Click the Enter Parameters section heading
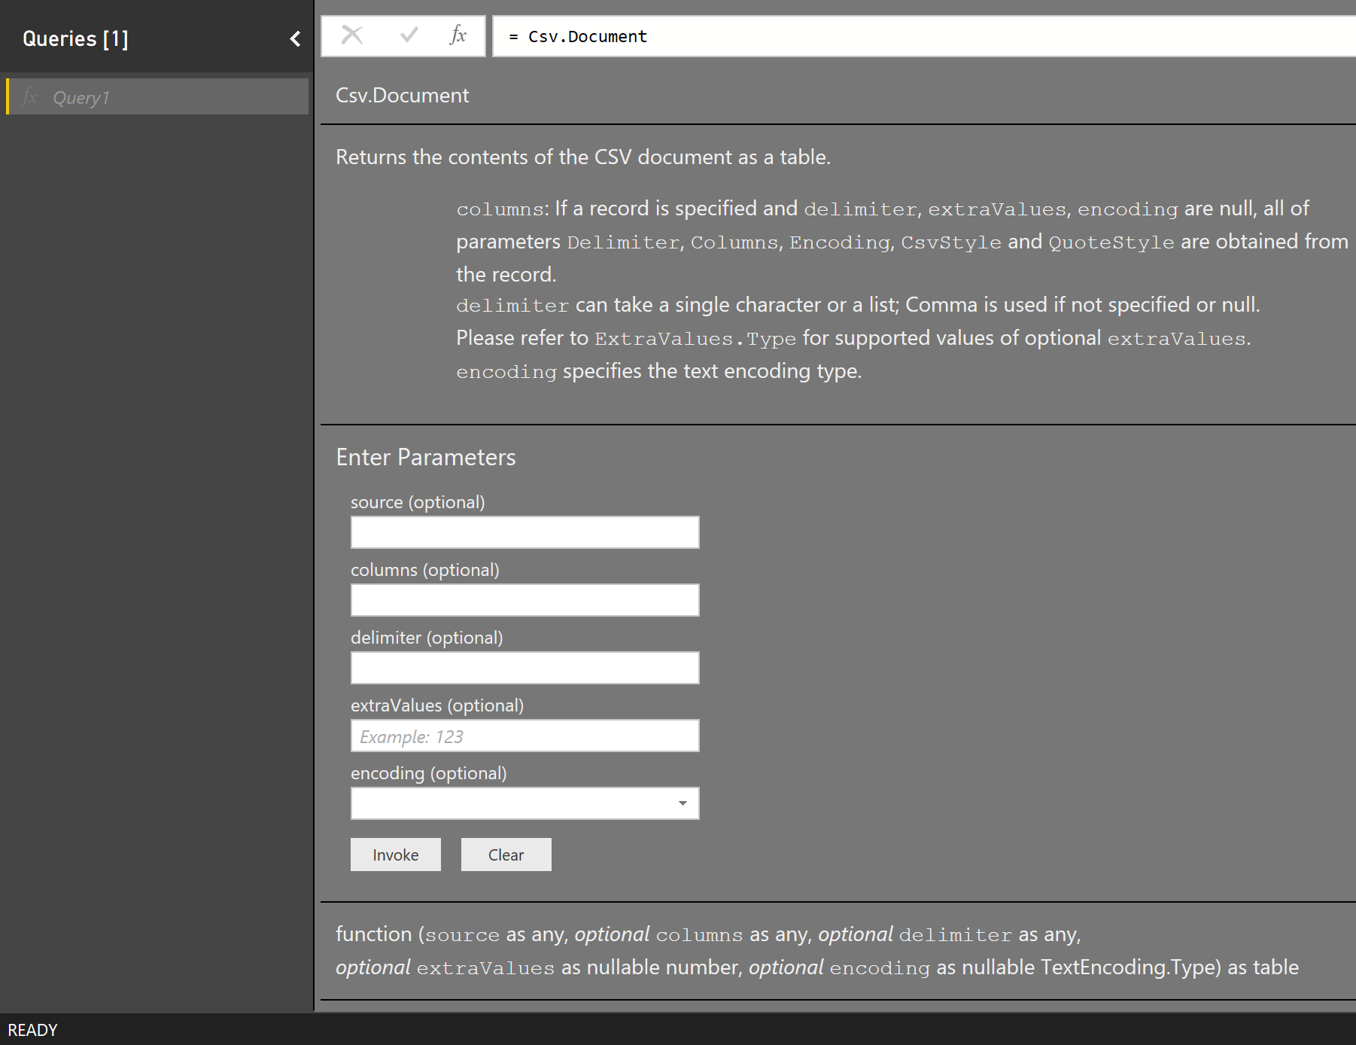Image resolution: width=1356 pixels, height=1045 pixels. point(426,457)
